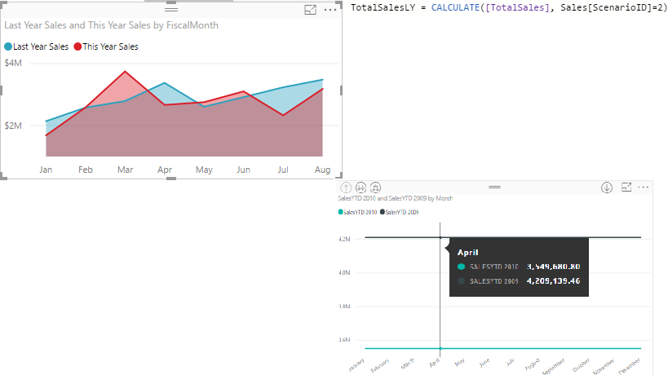Grab the drag handle atop the SalesYTD chart
The width and height of the screenshot is (668, 375).
pos(494,187)
